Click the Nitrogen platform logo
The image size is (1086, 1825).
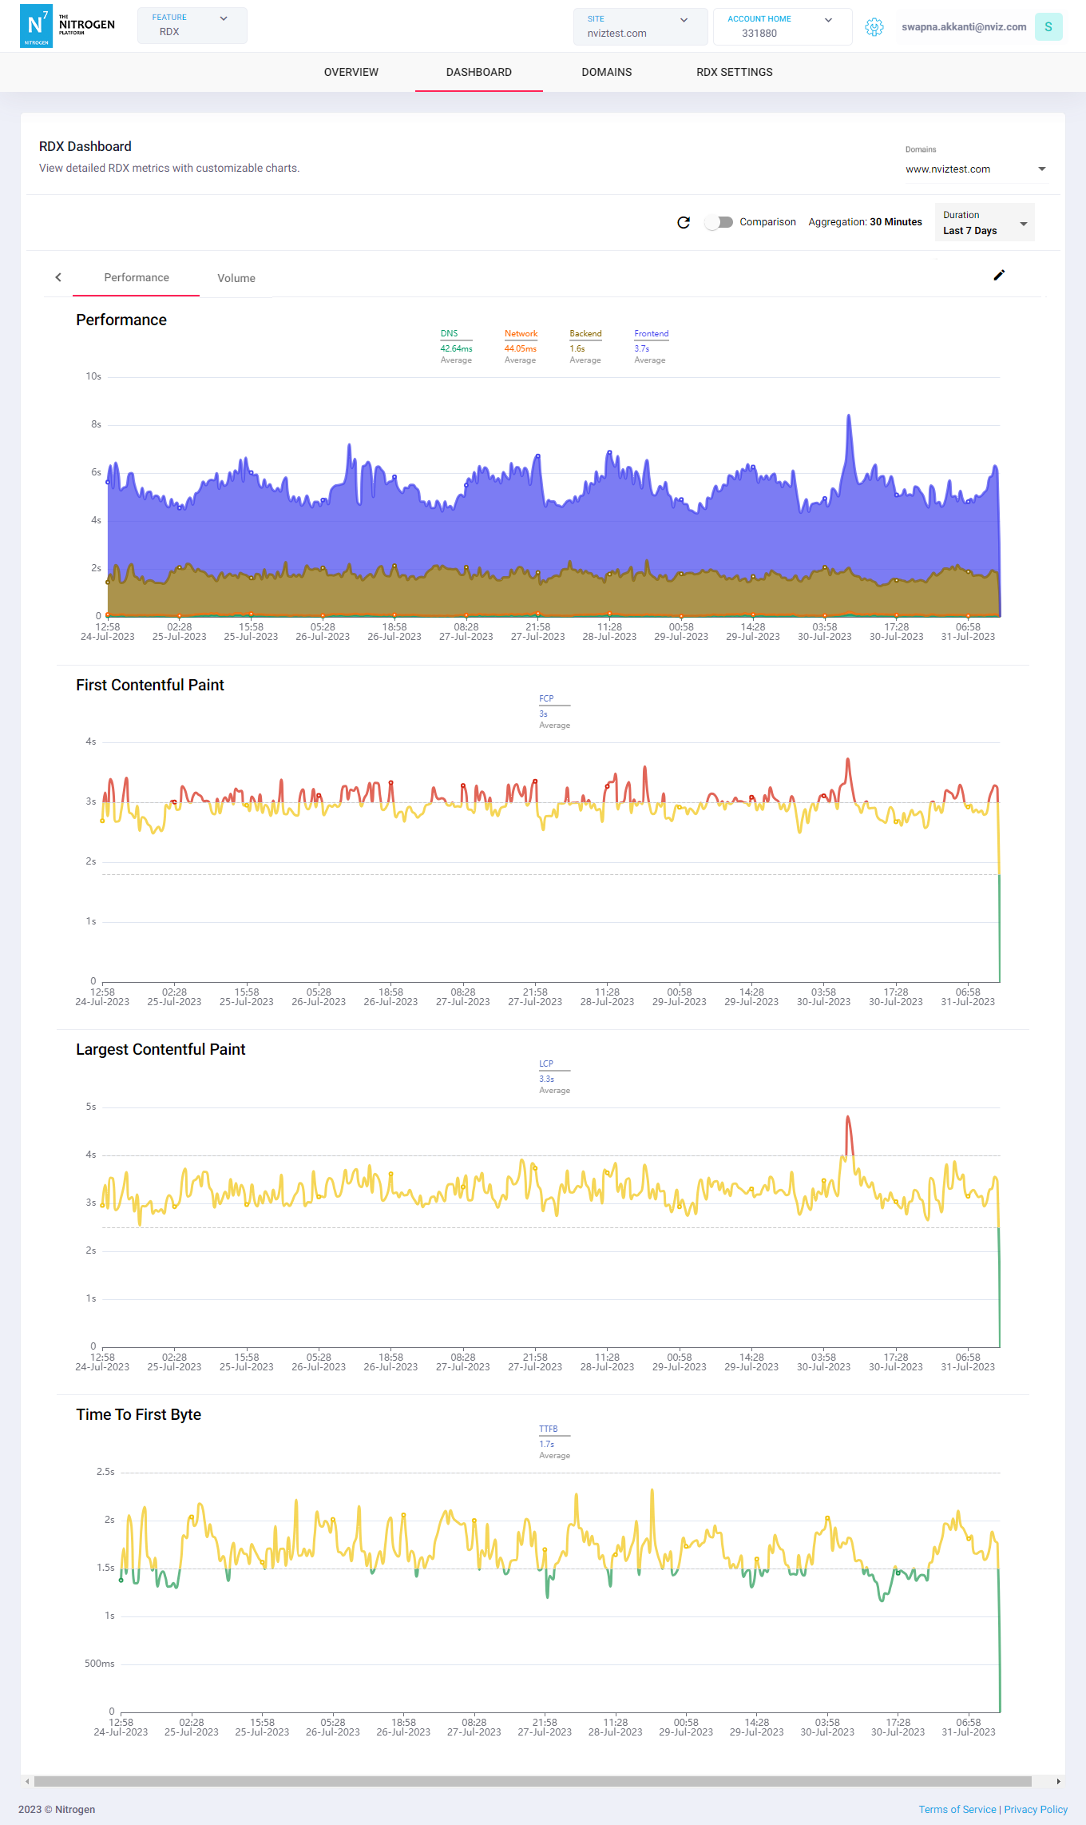[68, 26]
